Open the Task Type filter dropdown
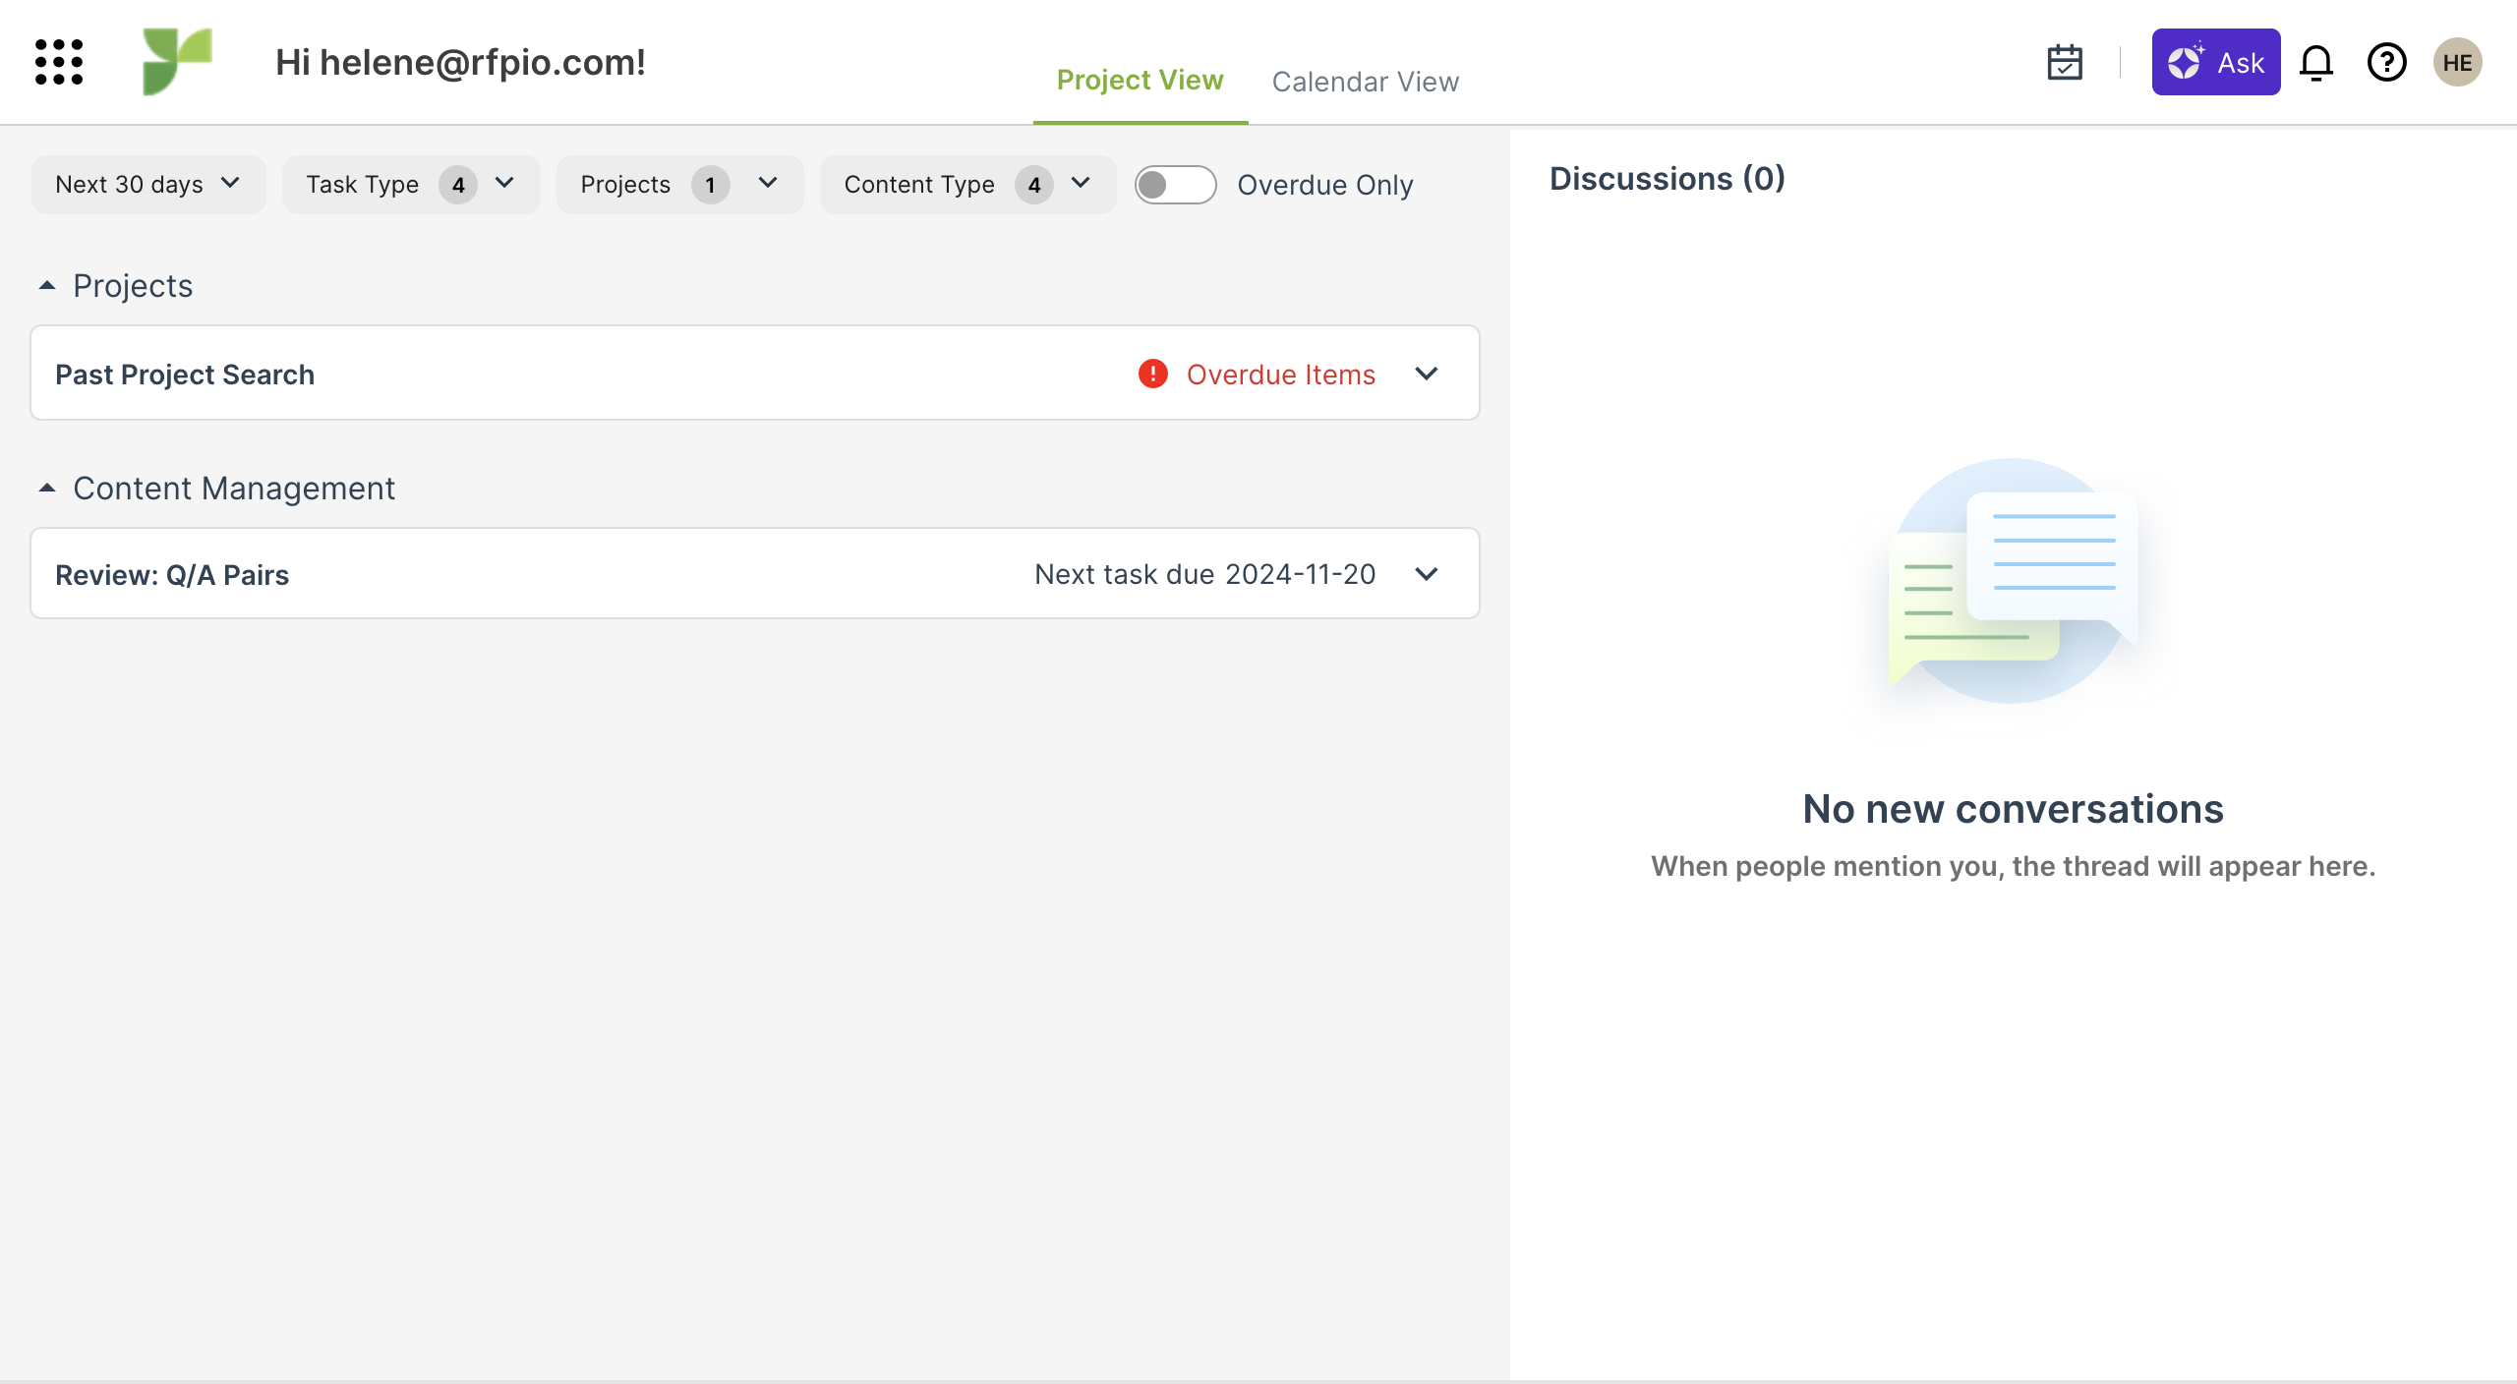 coord(410,185)
